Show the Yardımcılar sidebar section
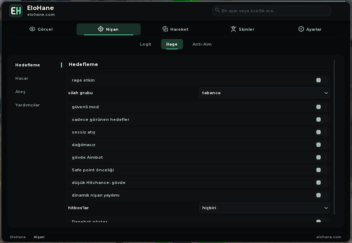The image size is (352, 243). point(28,105)
